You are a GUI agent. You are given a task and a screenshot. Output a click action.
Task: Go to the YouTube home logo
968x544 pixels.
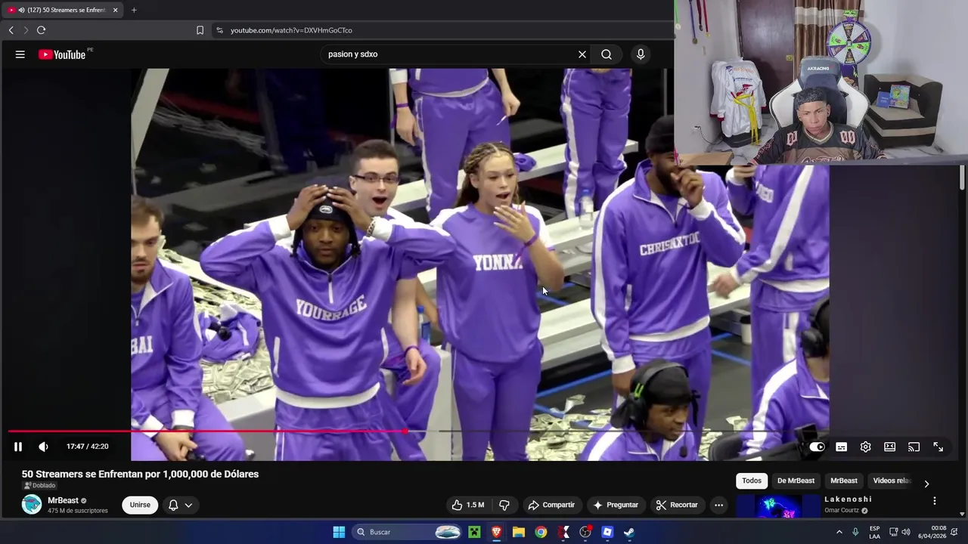[x=62, y=54]
